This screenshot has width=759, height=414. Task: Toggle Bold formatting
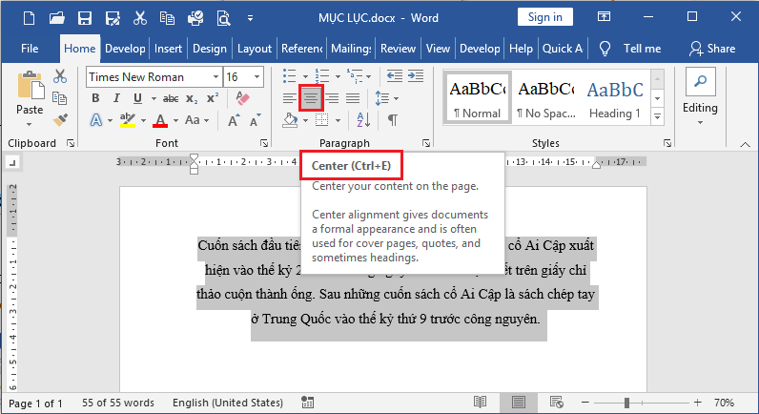[x=95, y=98]
